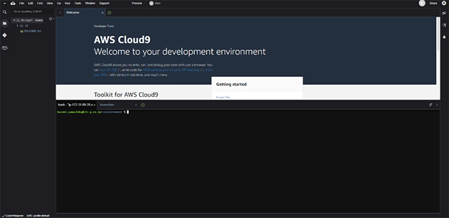Image resolution: width=449 pixels, height=218 pixels.
Task: Open the Debugger panel icon on right
Action: tap(444, 37)
